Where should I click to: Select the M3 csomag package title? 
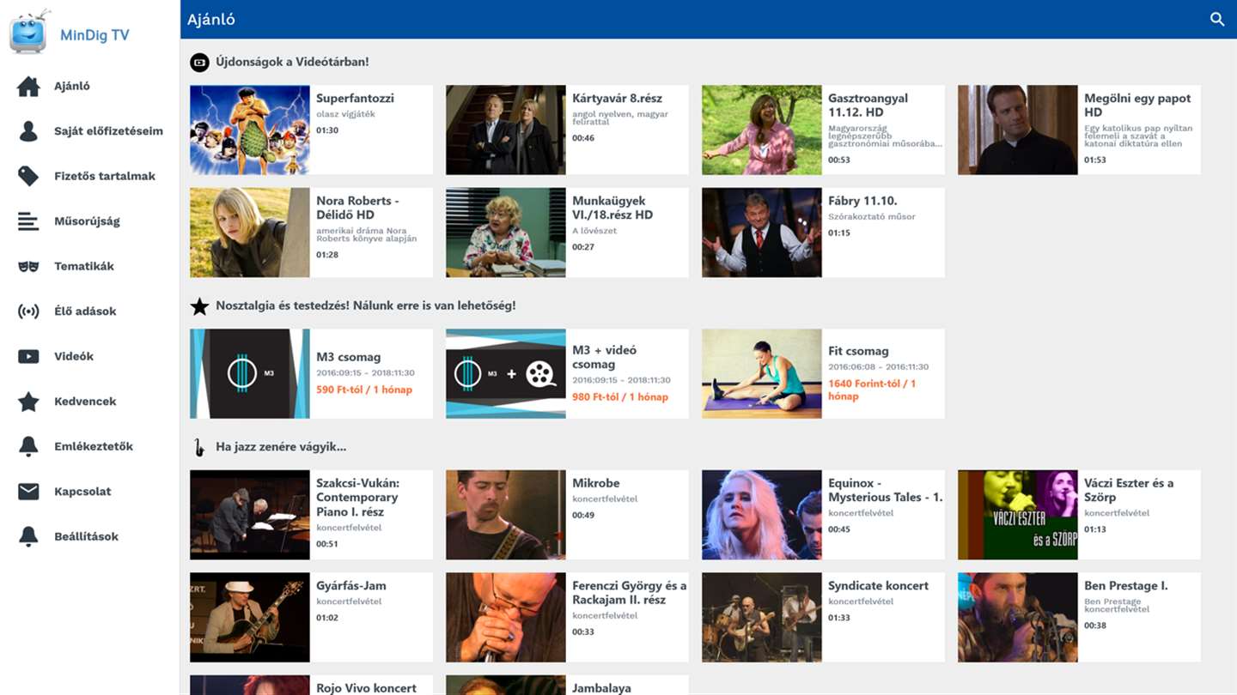coord(348,357)
